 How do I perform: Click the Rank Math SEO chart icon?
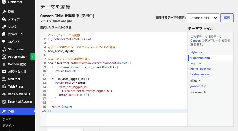(4, 94)
